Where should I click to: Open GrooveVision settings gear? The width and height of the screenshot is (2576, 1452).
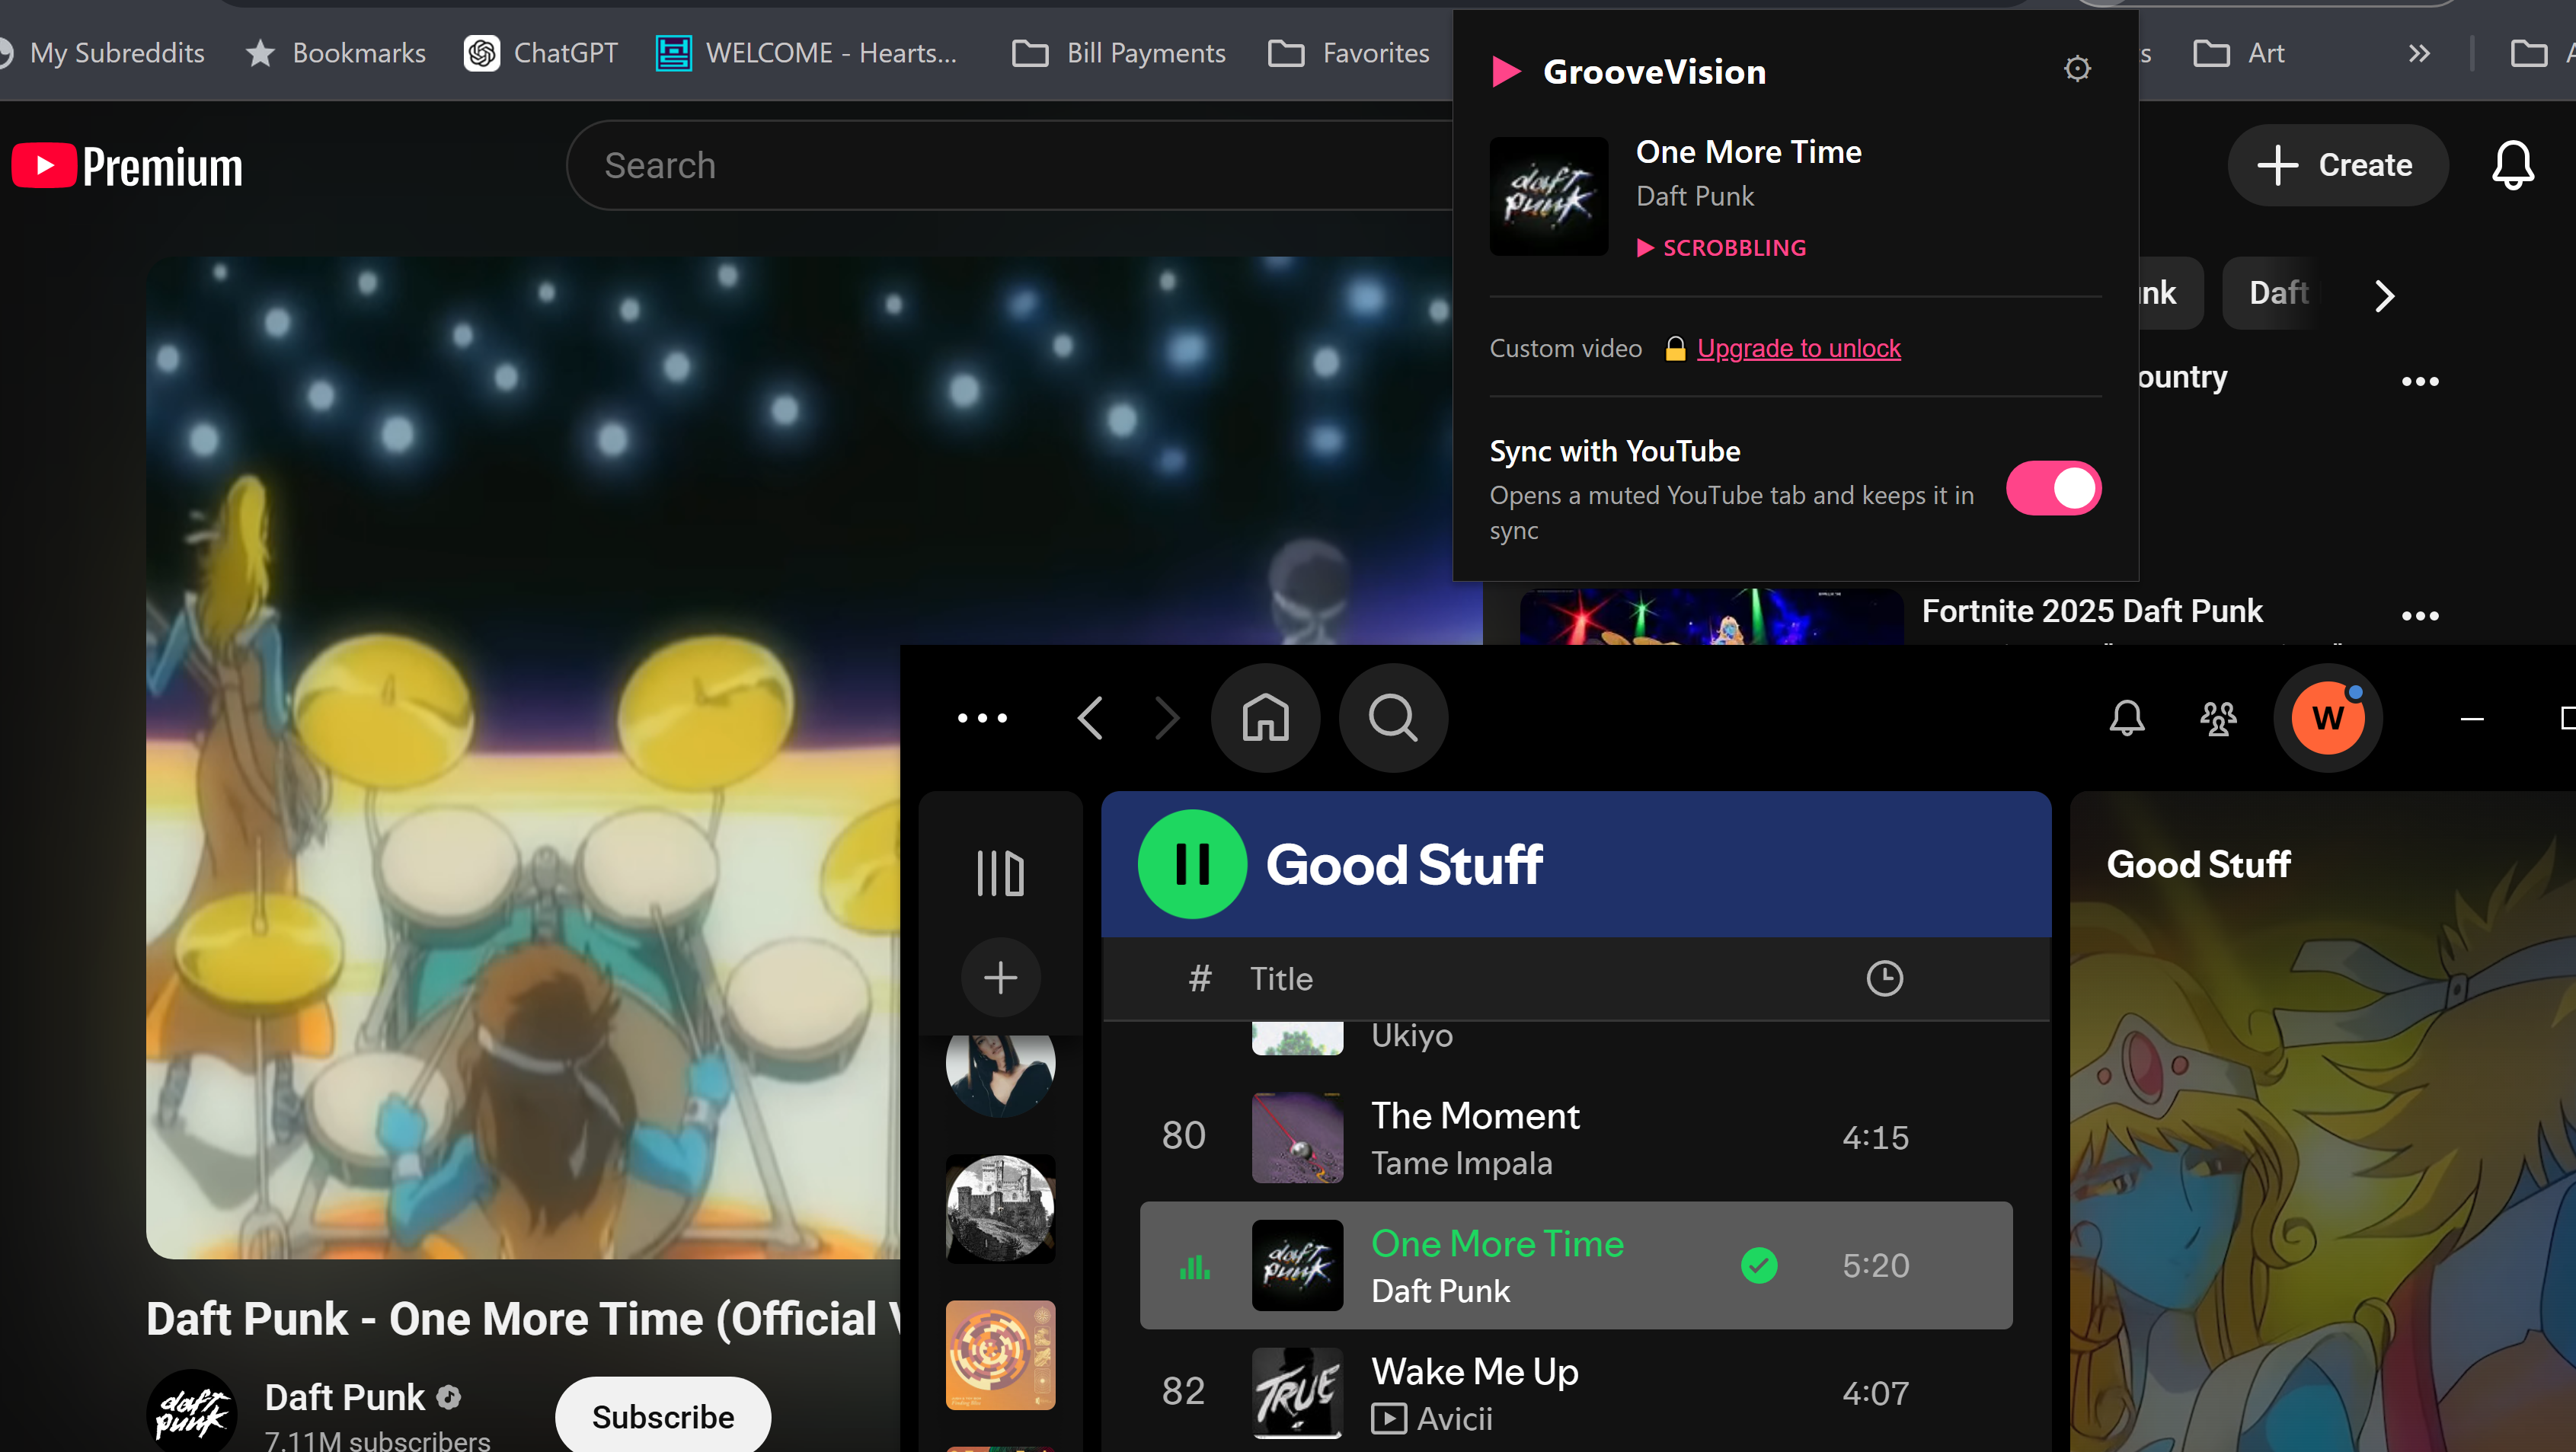2077,69
